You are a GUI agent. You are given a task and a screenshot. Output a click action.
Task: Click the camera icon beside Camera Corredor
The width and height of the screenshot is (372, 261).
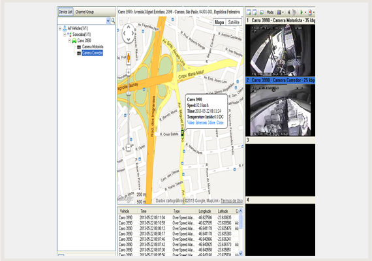tap(79, 53)
